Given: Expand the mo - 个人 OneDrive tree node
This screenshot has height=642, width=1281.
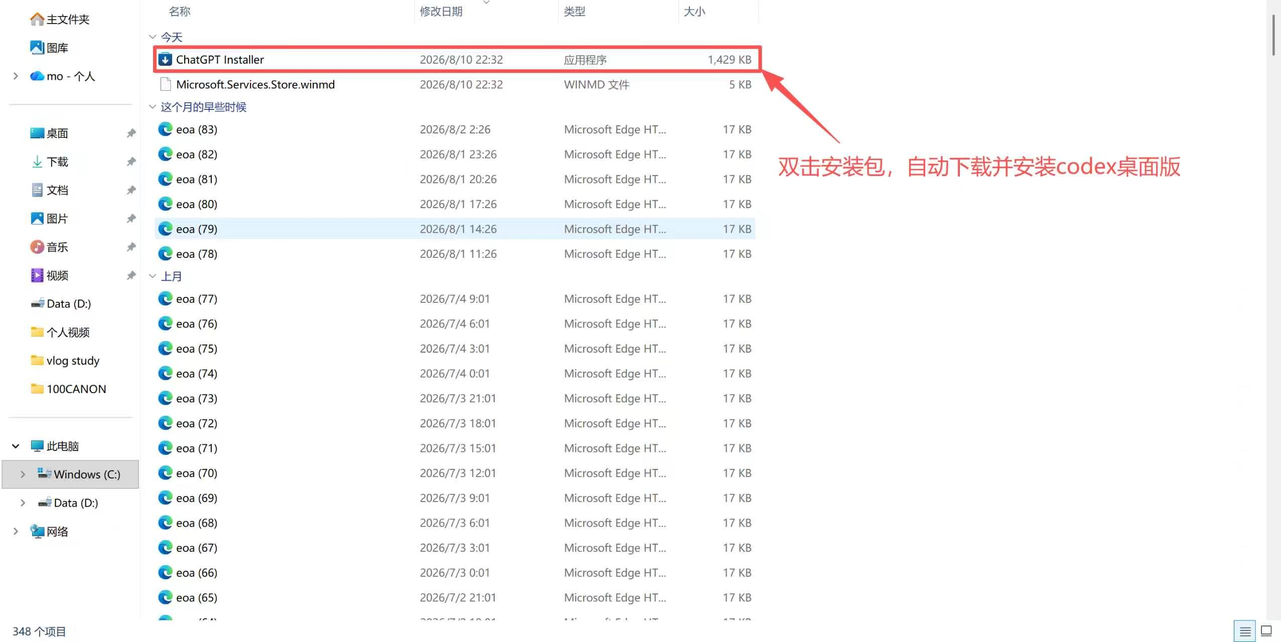Looking at the screenshot, I should pos(16,76).
